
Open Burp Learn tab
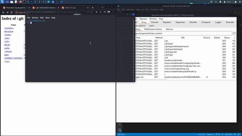point(152,26)
